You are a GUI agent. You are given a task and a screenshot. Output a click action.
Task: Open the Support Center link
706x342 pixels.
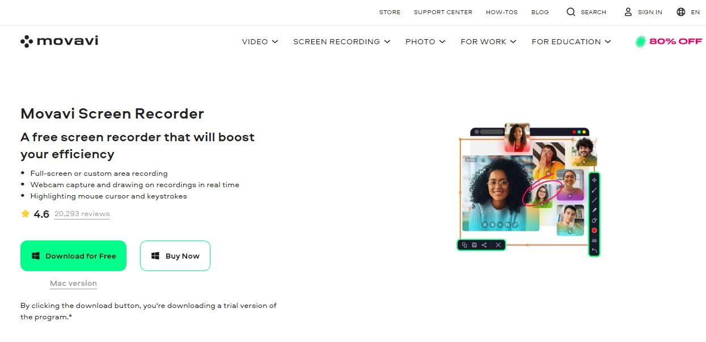[443, 12]
